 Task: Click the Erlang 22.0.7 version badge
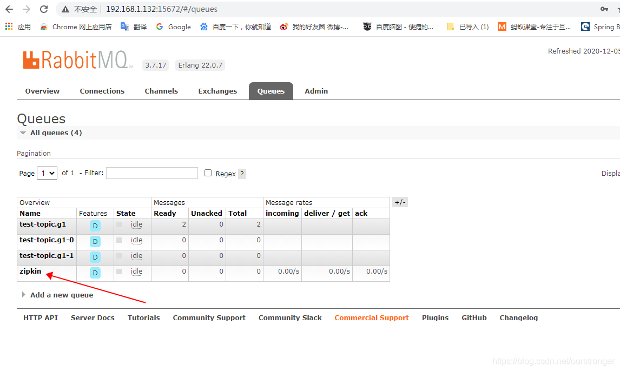[200, 65]
